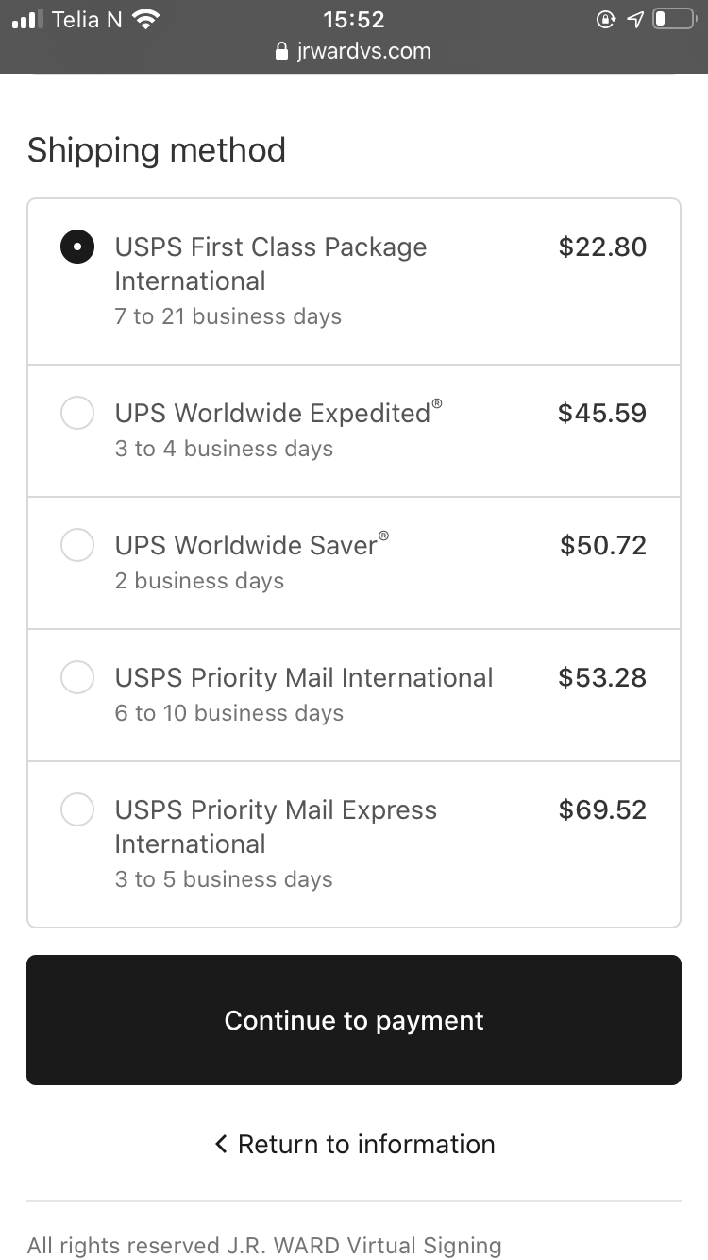The image size is (708, 1260).
Task: Tap the $45.59 UPS Expedited price
Action: tap(602, 413)
